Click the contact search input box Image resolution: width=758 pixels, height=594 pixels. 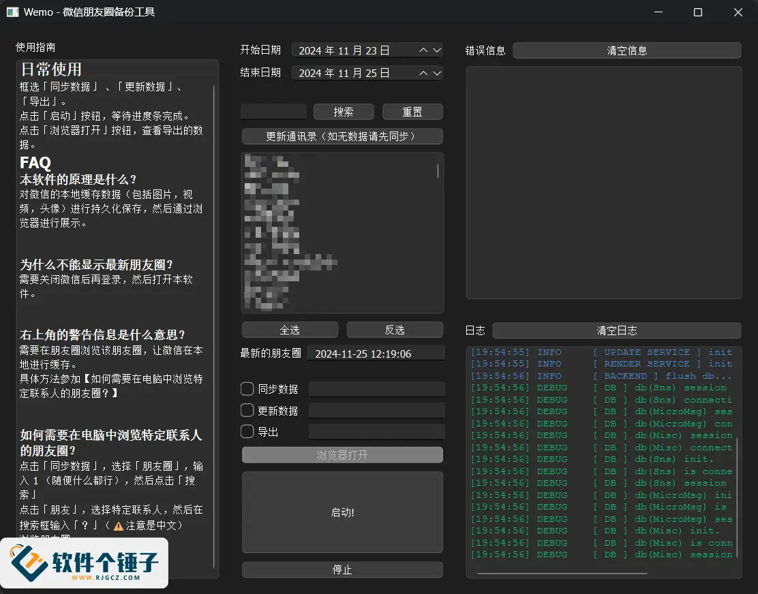(x=273, y=112)
